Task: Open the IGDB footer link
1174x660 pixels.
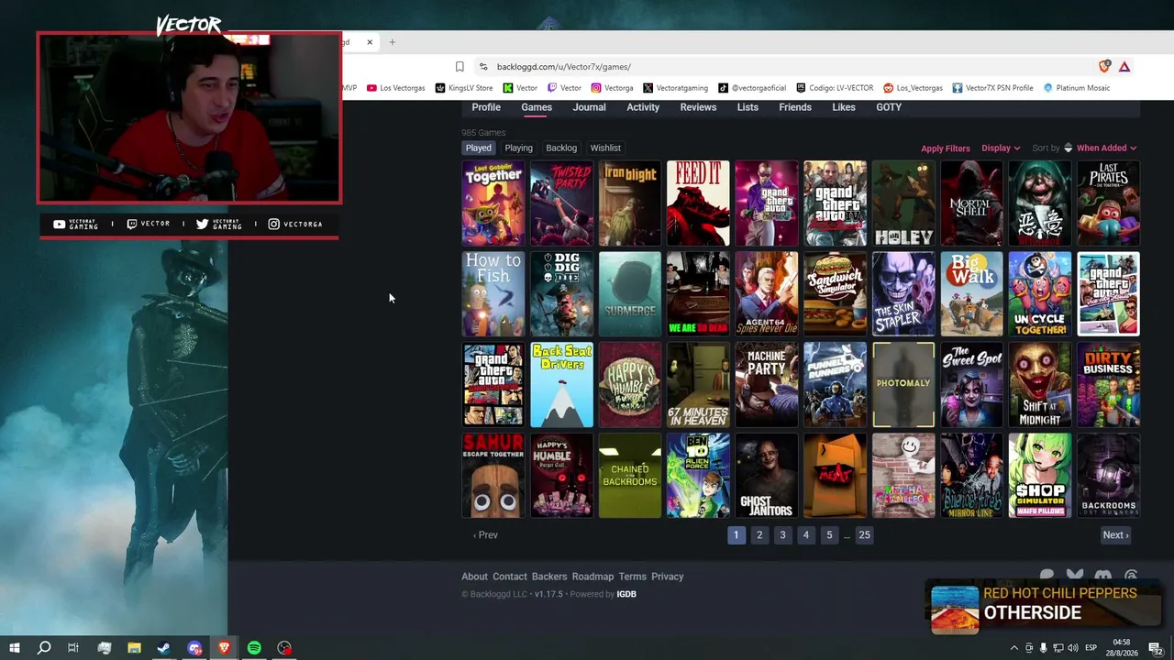Action: point(626,594)
